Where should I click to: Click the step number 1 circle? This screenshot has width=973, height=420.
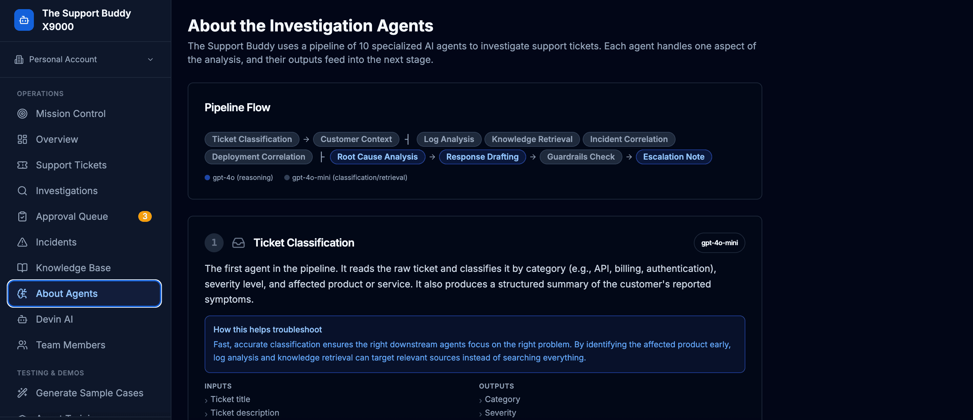(x=214, y=243)
